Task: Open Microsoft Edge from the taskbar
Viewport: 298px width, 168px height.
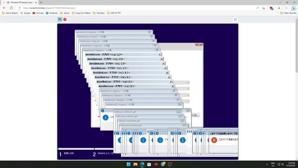Action: (142, 164)
